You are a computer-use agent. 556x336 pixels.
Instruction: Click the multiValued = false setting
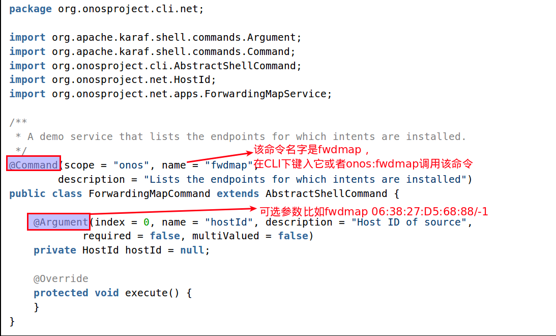pyautogui.click(x=250, y=236)
